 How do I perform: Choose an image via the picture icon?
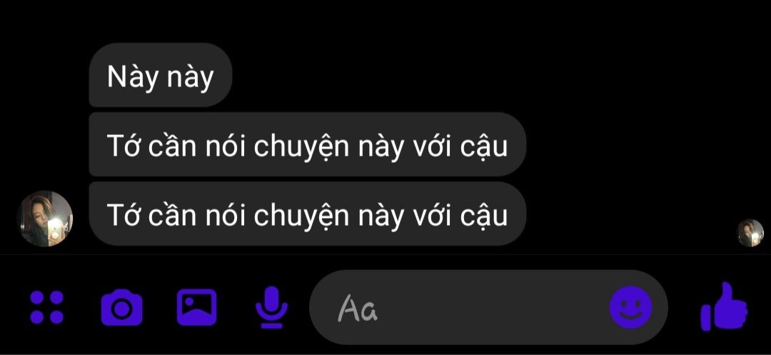[x=197, y=307]
